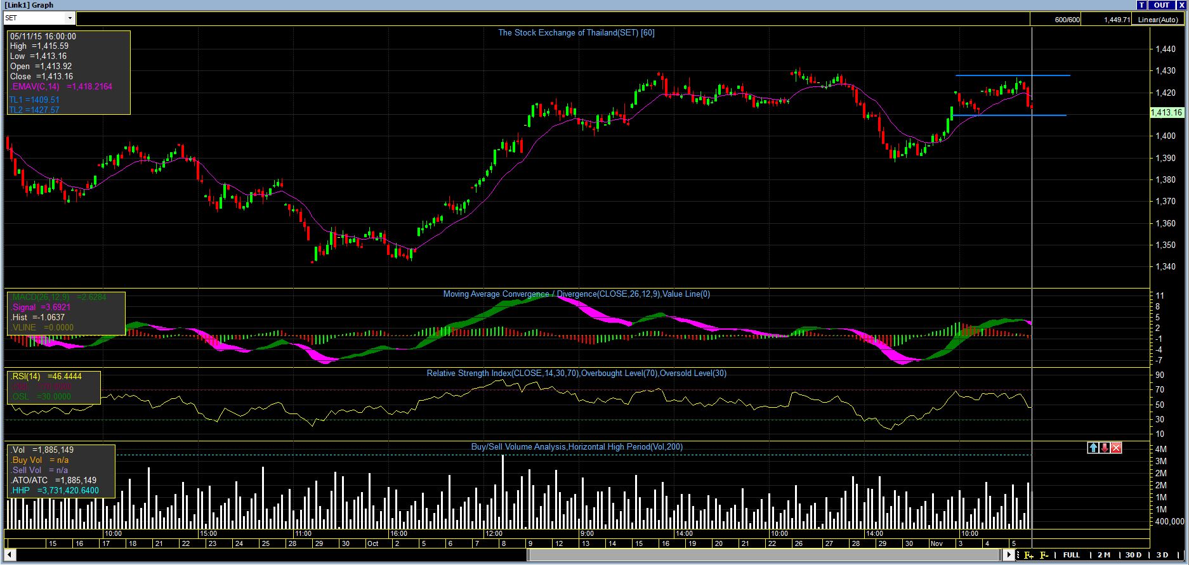Click the Oct label on date axis
This screenshot has height=565, width=1189.
point(372,544)
